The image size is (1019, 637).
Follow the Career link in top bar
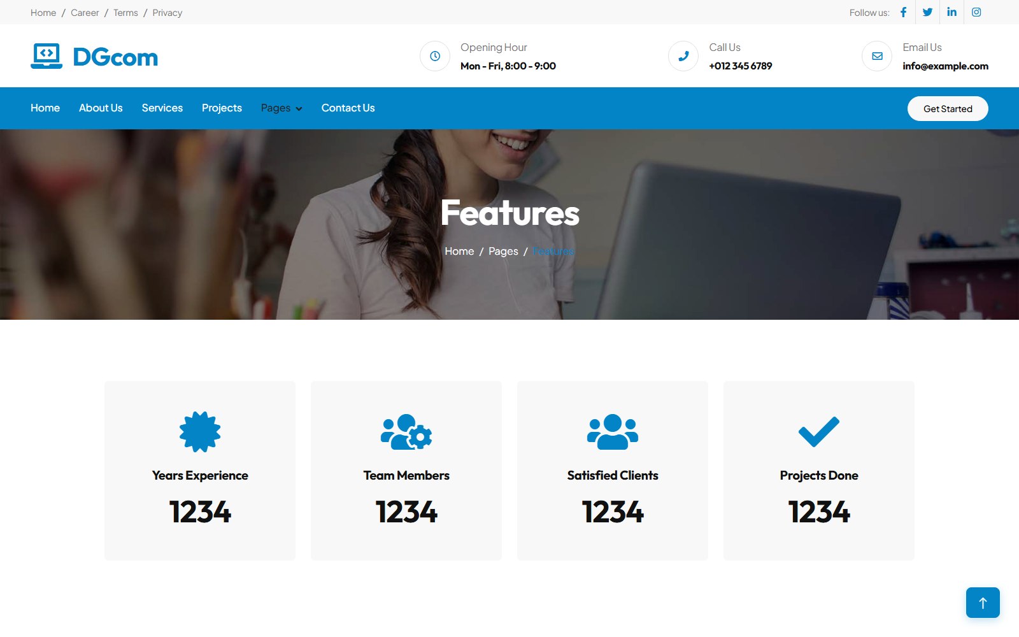[x=85, y=13]
